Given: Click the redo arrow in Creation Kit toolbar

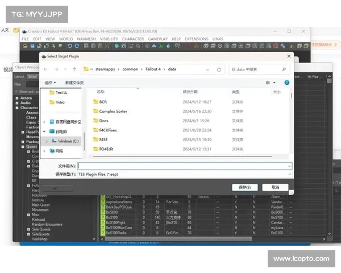Looking at the screenshot, I should (x=77, y=46).
